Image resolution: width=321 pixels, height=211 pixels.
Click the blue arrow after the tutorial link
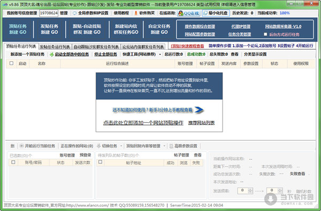click(199, 110)
